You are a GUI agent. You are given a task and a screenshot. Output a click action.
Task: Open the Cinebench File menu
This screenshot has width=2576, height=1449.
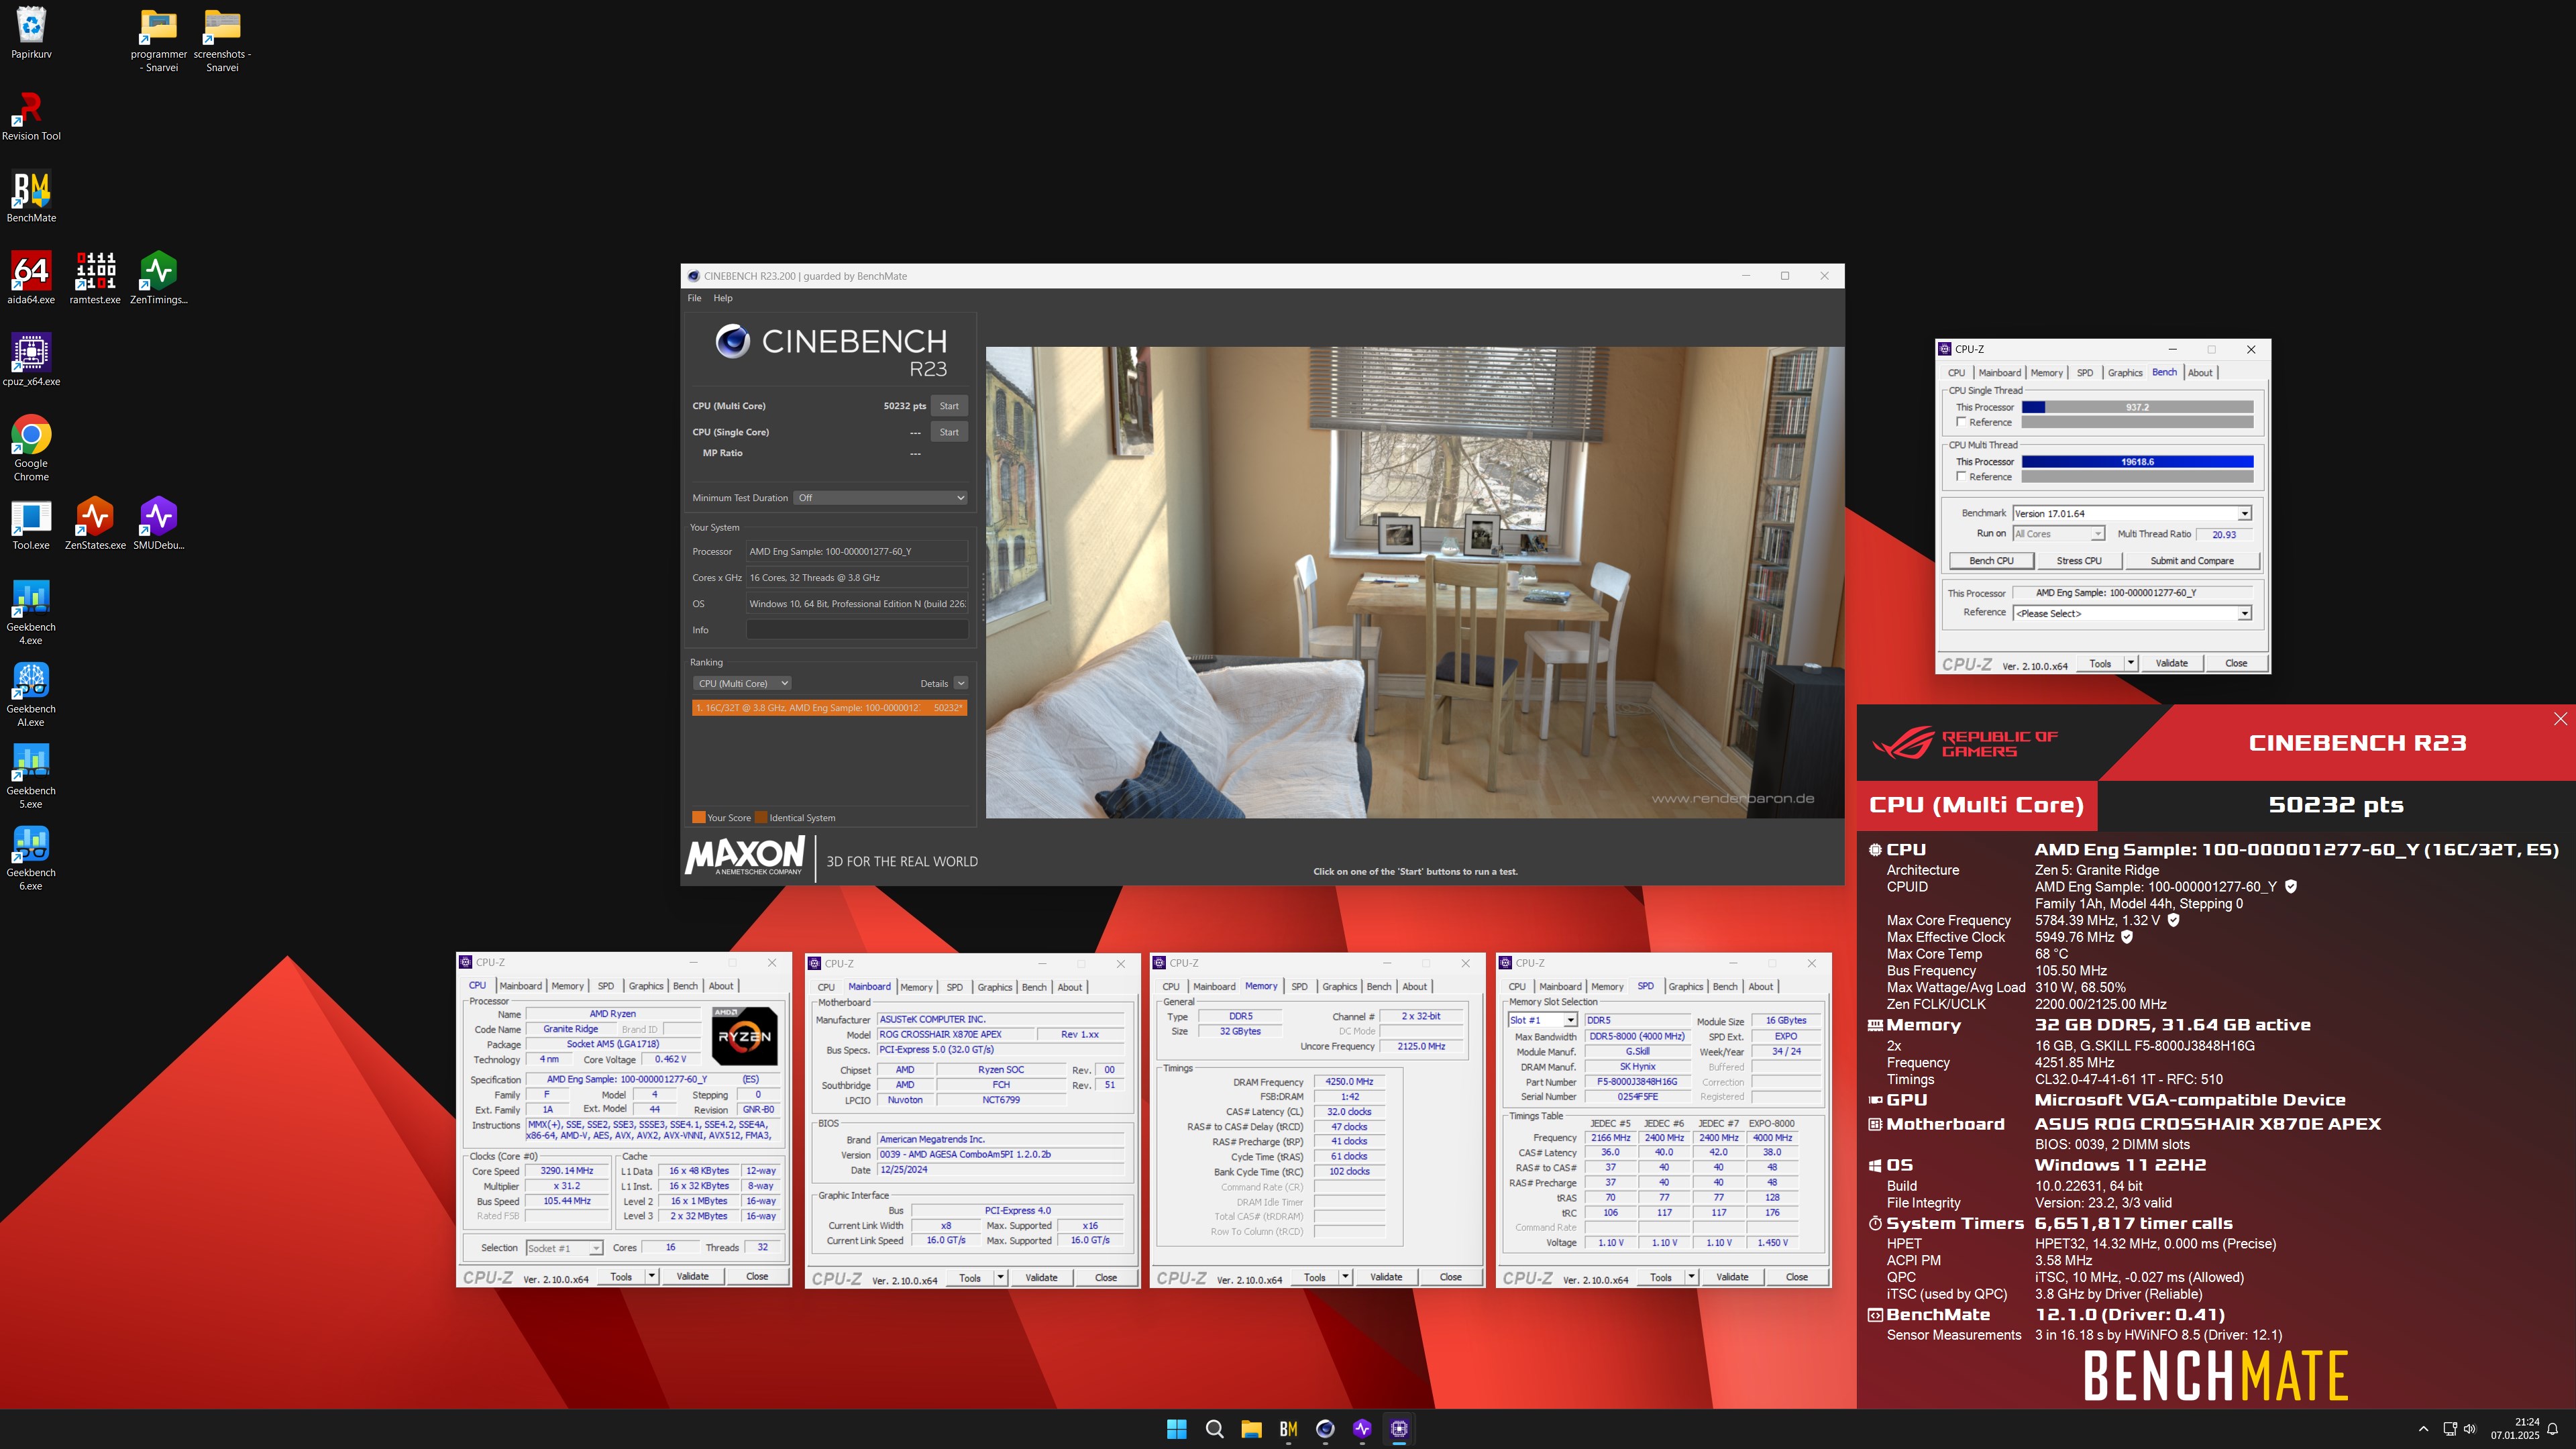pos(694,298)
